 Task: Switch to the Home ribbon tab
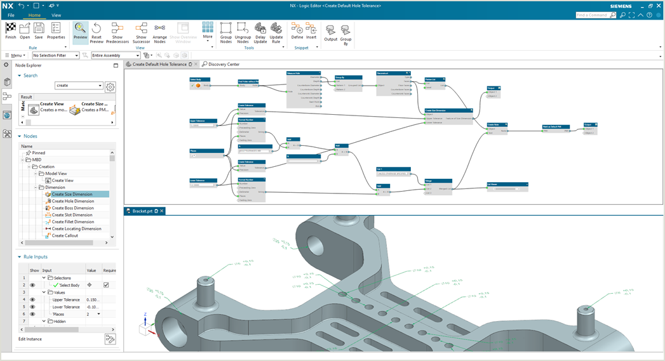click(x=34, y=15)
